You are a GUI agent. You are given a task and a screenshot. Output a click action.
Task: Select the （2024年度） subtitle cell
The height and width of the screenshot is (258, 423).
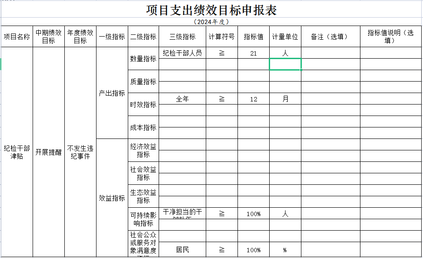(x=211, y=22)
